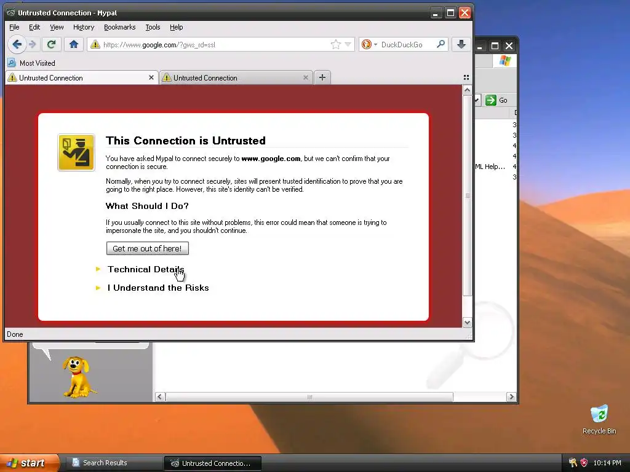Bookmark this page with the star icon
The height and width of the screenshot is (472, 630).
tap(335, 44)
